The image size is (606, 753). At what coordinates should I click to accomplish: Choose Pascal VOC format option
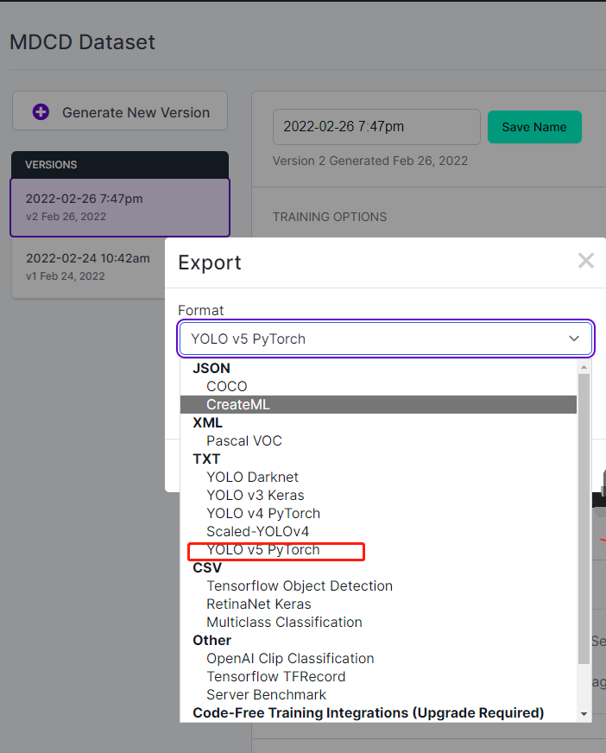pyautogui.click(x=378, y=441)
